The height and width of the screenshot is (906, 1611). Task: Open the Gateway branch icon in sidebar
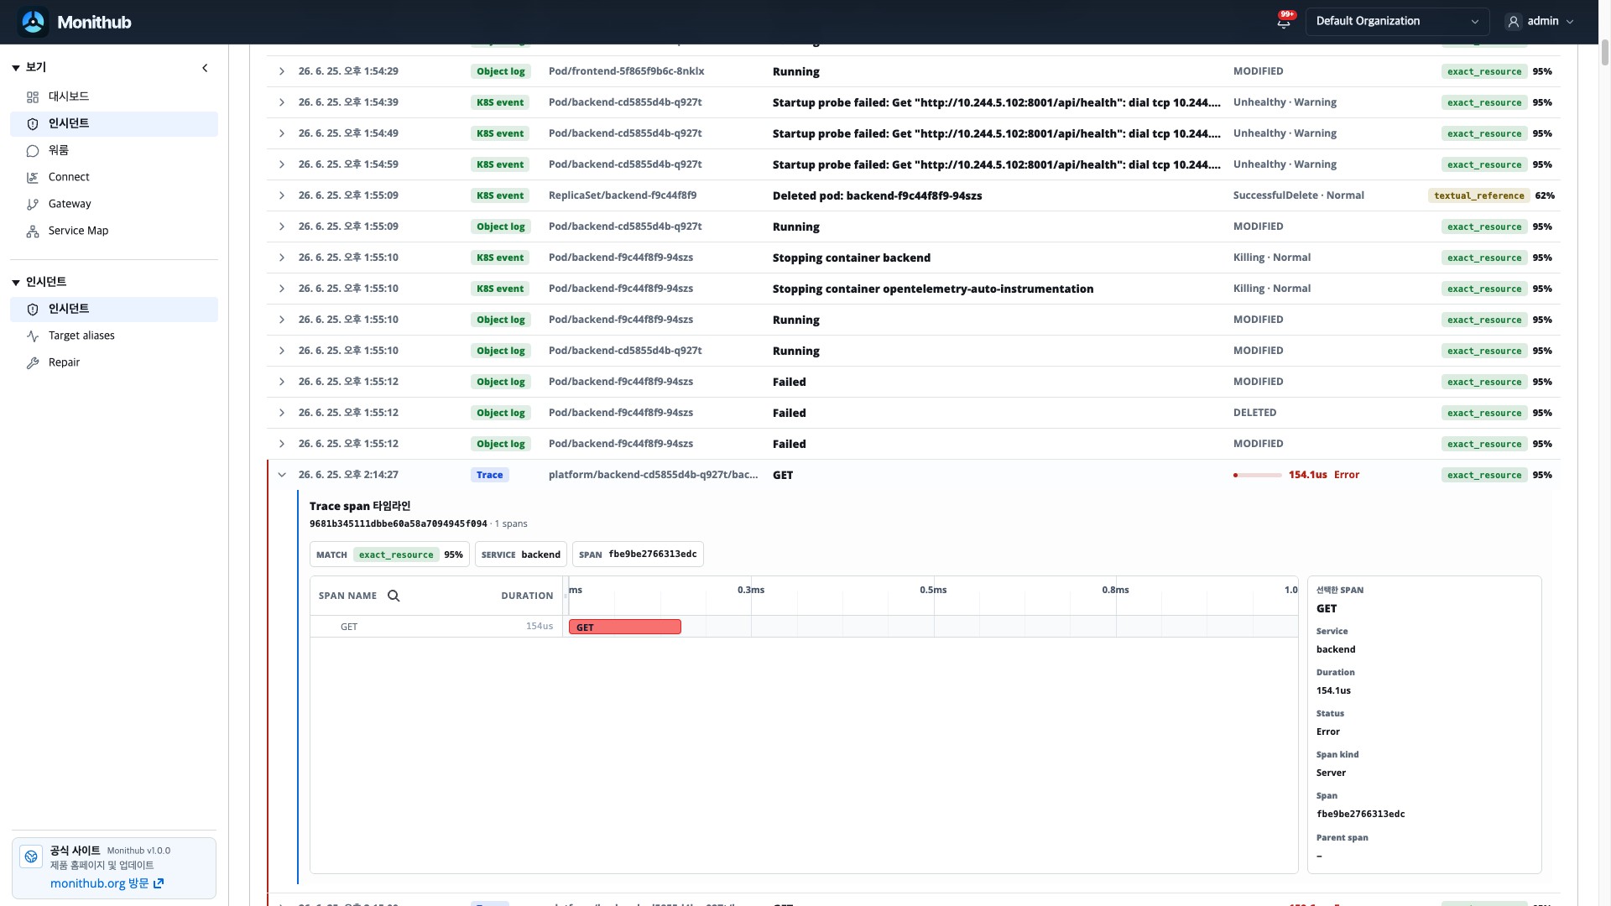33,204
